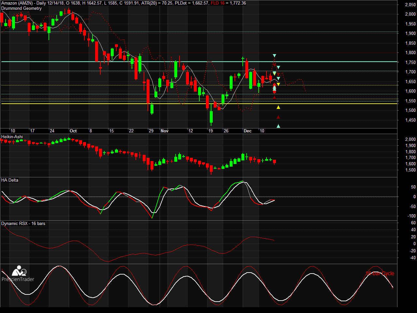Screen dimensions: 417x313
Task: Click the thick yellow horizontal support line
Action: pyautogui.click(x=199, y=103)
